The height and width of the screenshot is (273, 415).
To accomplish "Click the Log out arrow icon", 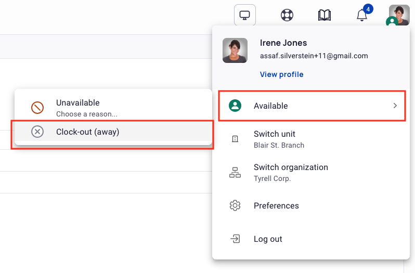I will [235, 239].
